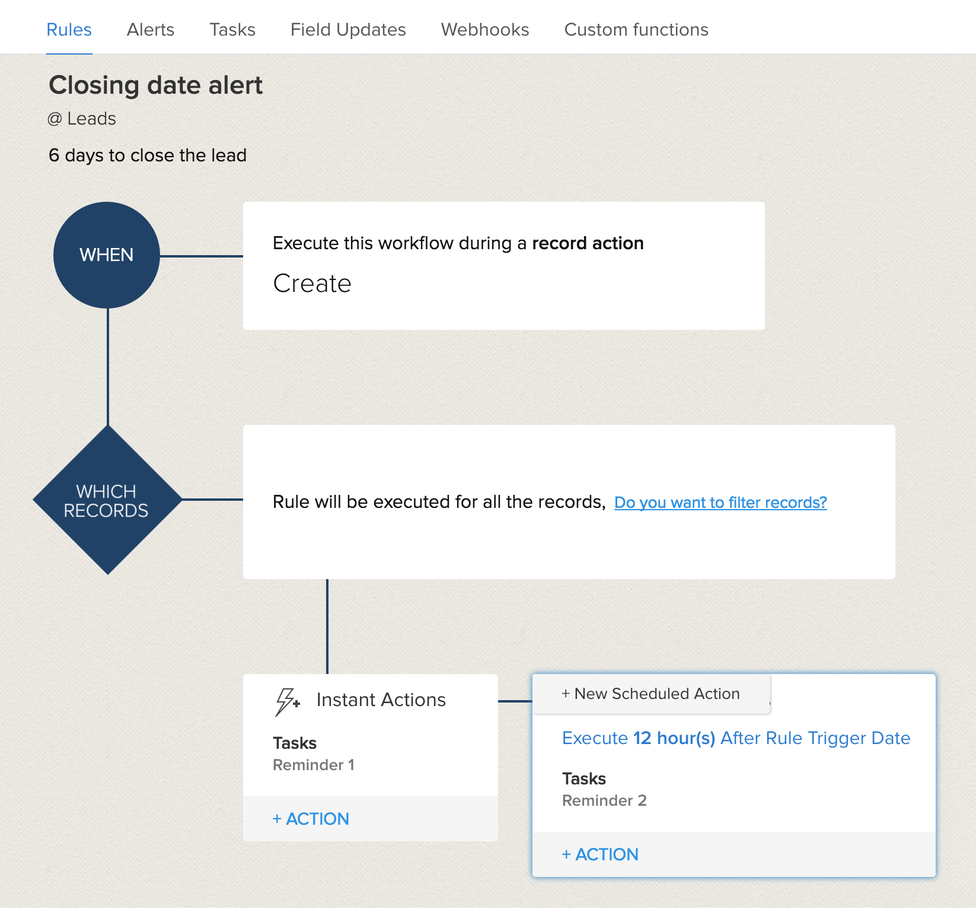Image resolution: width=976 pixels, height=909 pixels.
Task: Click the Instant Actions heading
Action: [x=381, y=700]
